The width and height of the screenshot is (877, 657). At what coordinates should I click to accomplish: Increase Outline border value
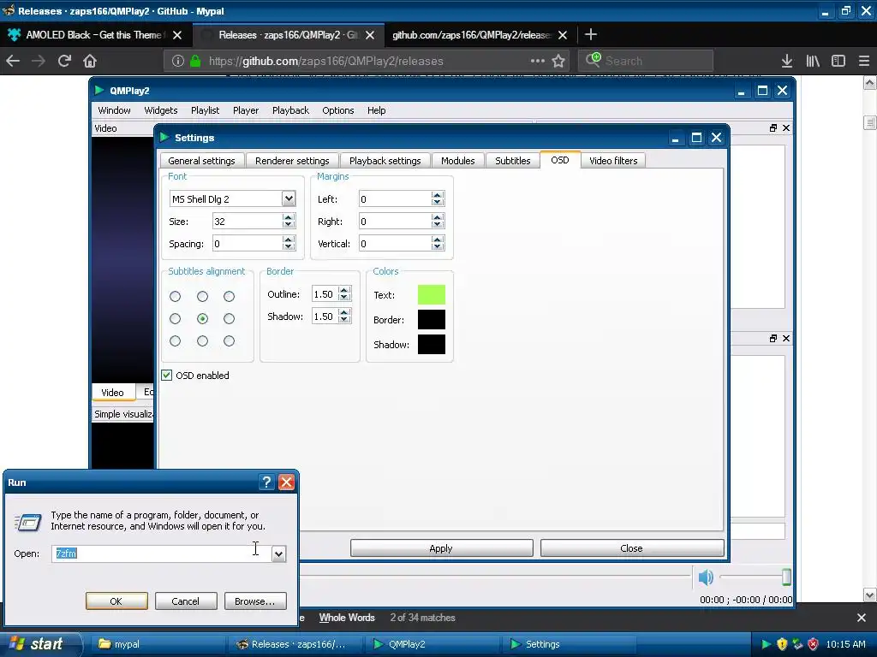click(x=344, y=290)
